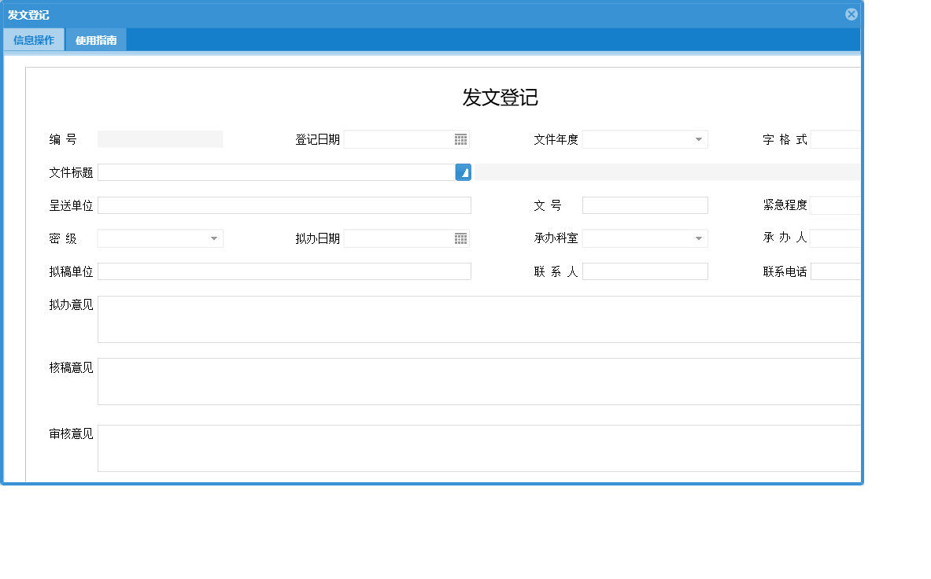
Task: Expand the 承办科室 dropdown list
Action: point(699,238)
